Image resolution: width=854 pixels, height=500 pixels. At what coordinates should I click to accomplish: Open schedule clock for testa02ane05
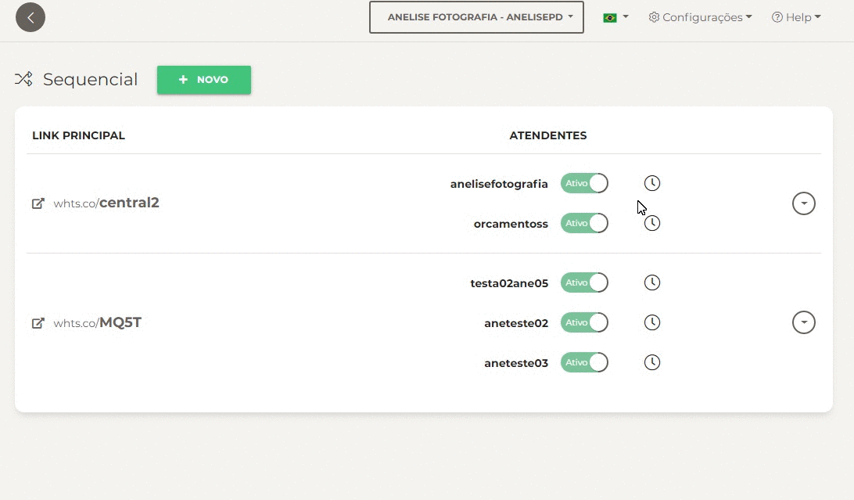point(652,282)
